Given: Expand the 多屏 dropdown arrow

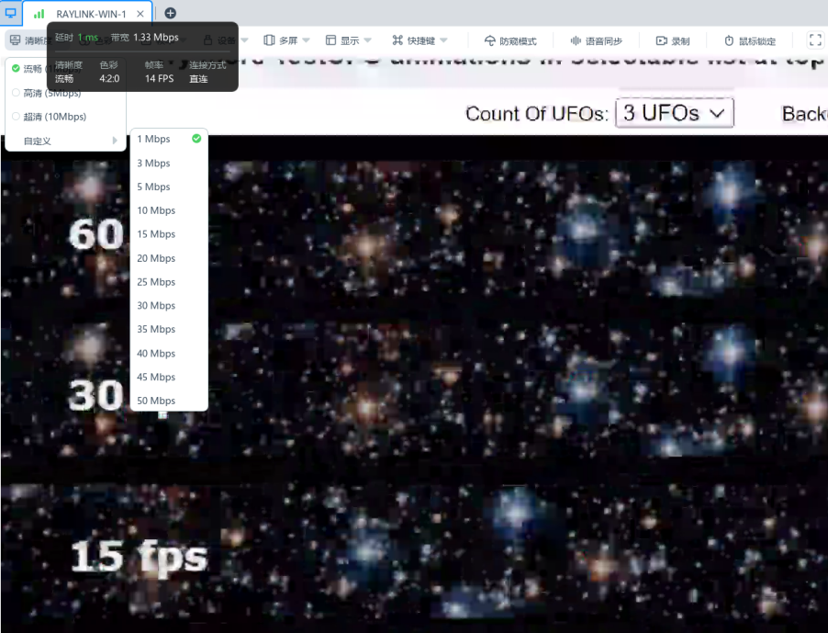Looking at the screenshot, I should click(307, 40).
